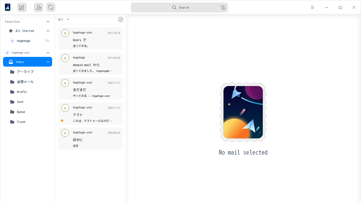Collapse the Favorites section
Image resolution: width=361 pixels, height=202 pixels.
[x=48, y=22]
